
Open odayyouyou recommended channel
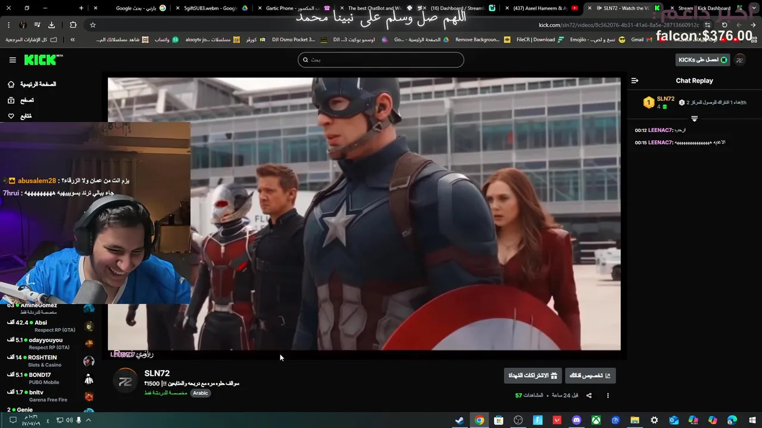[51, 344]
